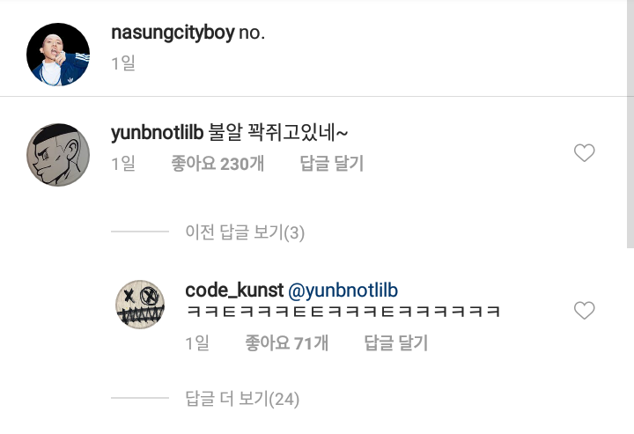The height and width of the screenshot is (434, 634).
Task: Expand previous replies 이전 답글 보기(3)
Action: [x=245, y=232]
